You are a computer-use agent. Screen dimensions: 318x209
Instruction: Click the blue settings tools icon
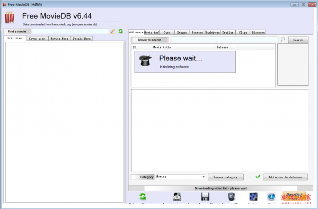point(253,197)
